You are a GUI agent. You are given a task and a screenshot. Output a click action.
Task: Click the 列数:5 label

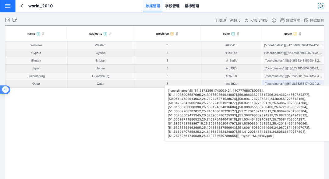coord(235,20)
